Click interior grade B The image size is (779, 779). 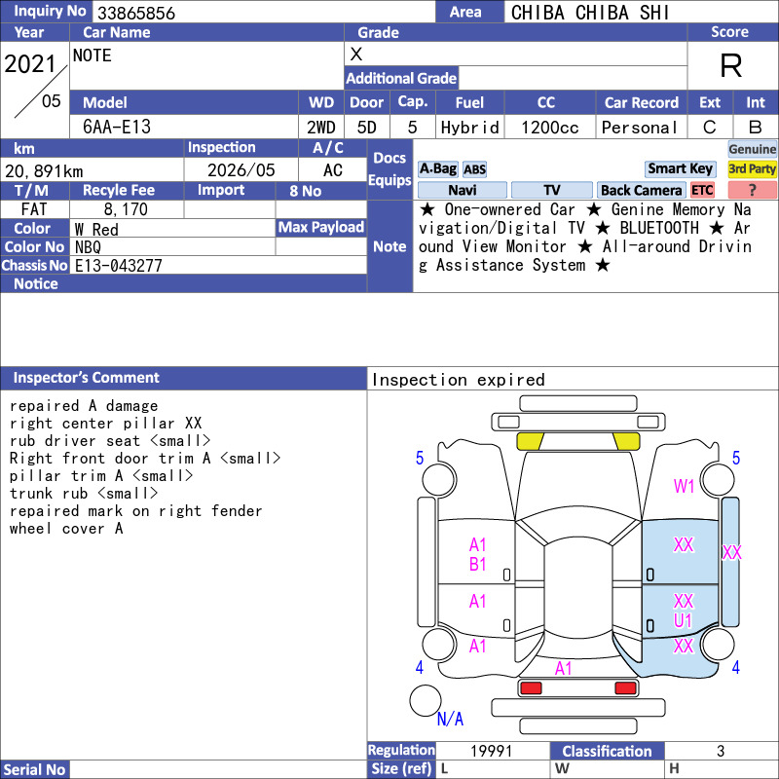[756, 128]
